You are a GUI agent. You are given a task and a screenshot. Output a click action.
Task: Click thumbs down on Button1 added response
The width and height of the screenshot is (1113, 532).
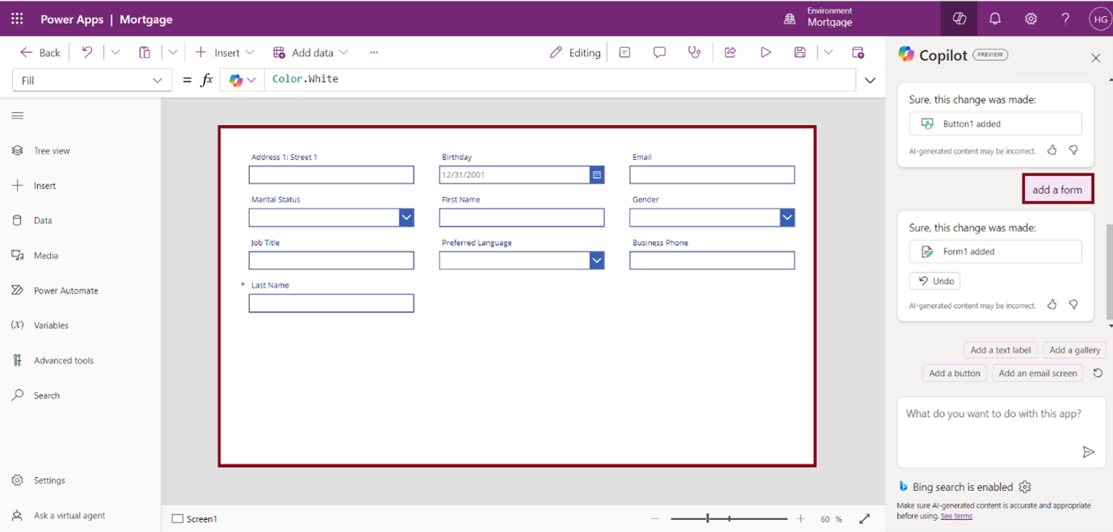tap(1073, 150)
